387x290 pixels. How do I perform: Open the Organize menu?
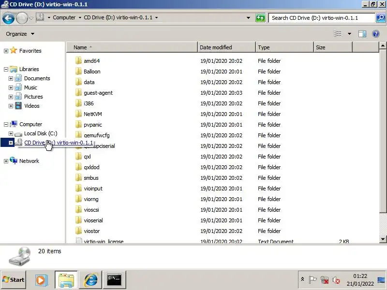click(x=20, y=34)
